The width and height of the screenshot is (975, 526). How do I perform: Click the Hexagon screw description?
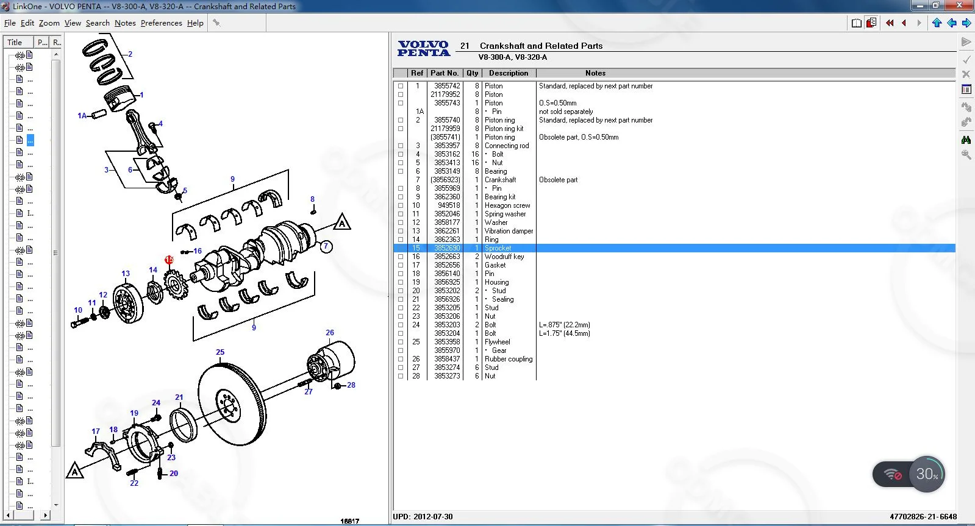(x=507, y=205)
